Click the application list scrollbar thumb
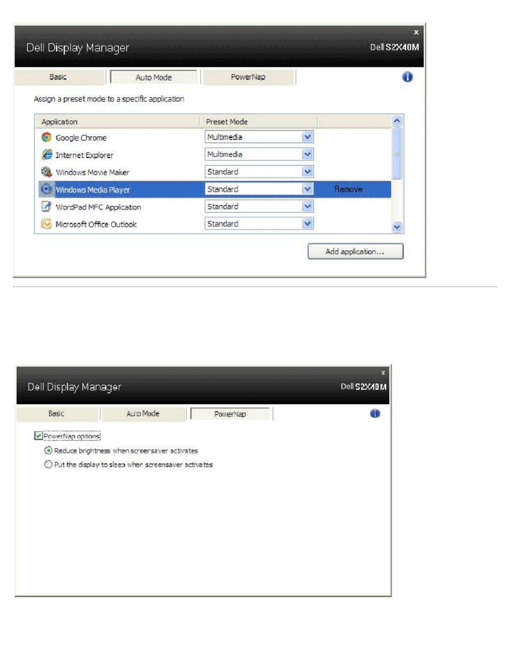Image resolution: width=511 pixels, height=662 pixels. pos(396,153)
